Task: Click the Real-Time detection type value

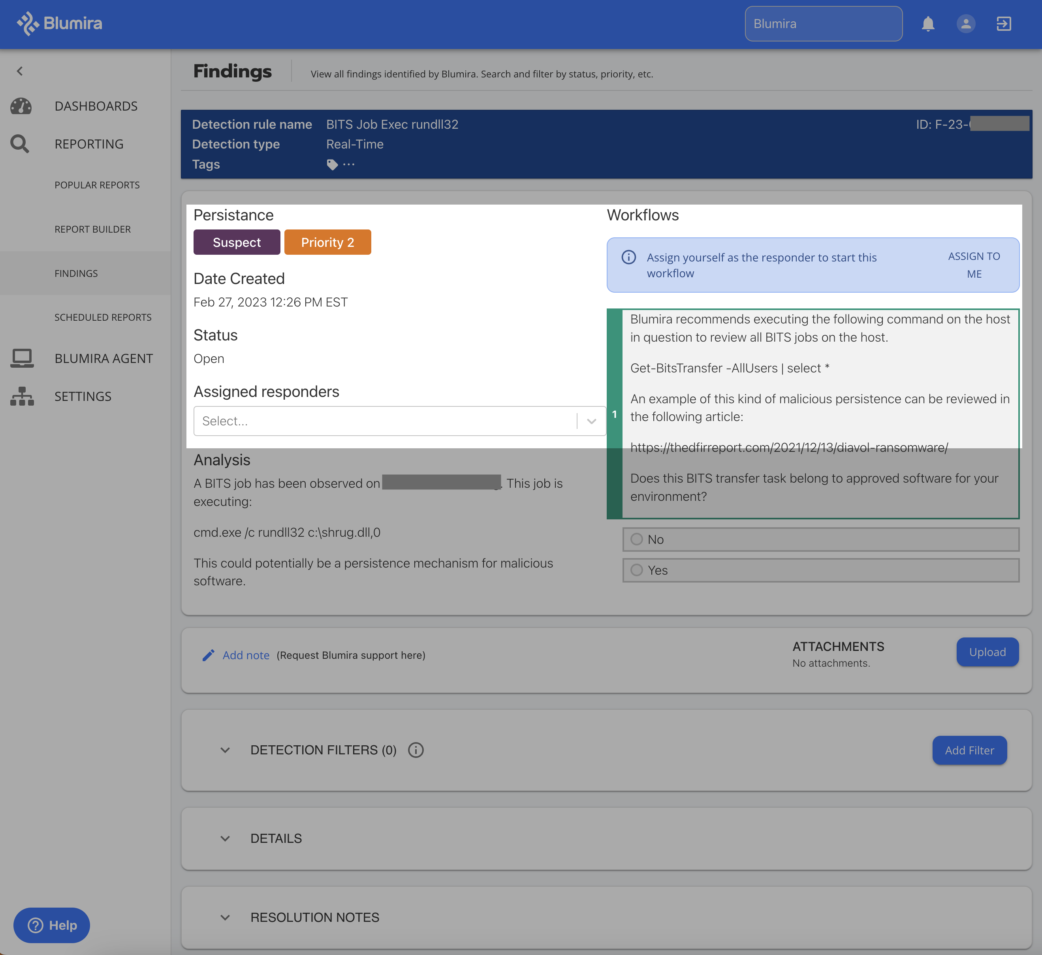Action: coord(355,144)
